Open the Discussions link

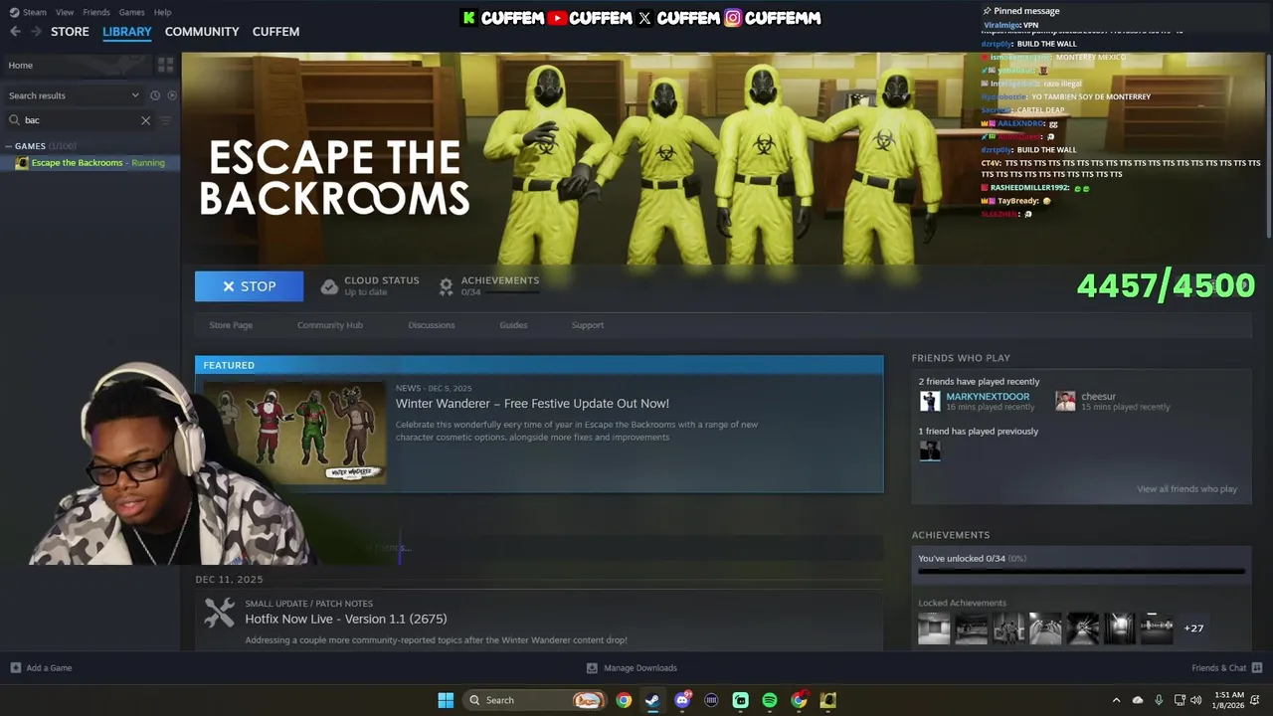pos(431,325)
